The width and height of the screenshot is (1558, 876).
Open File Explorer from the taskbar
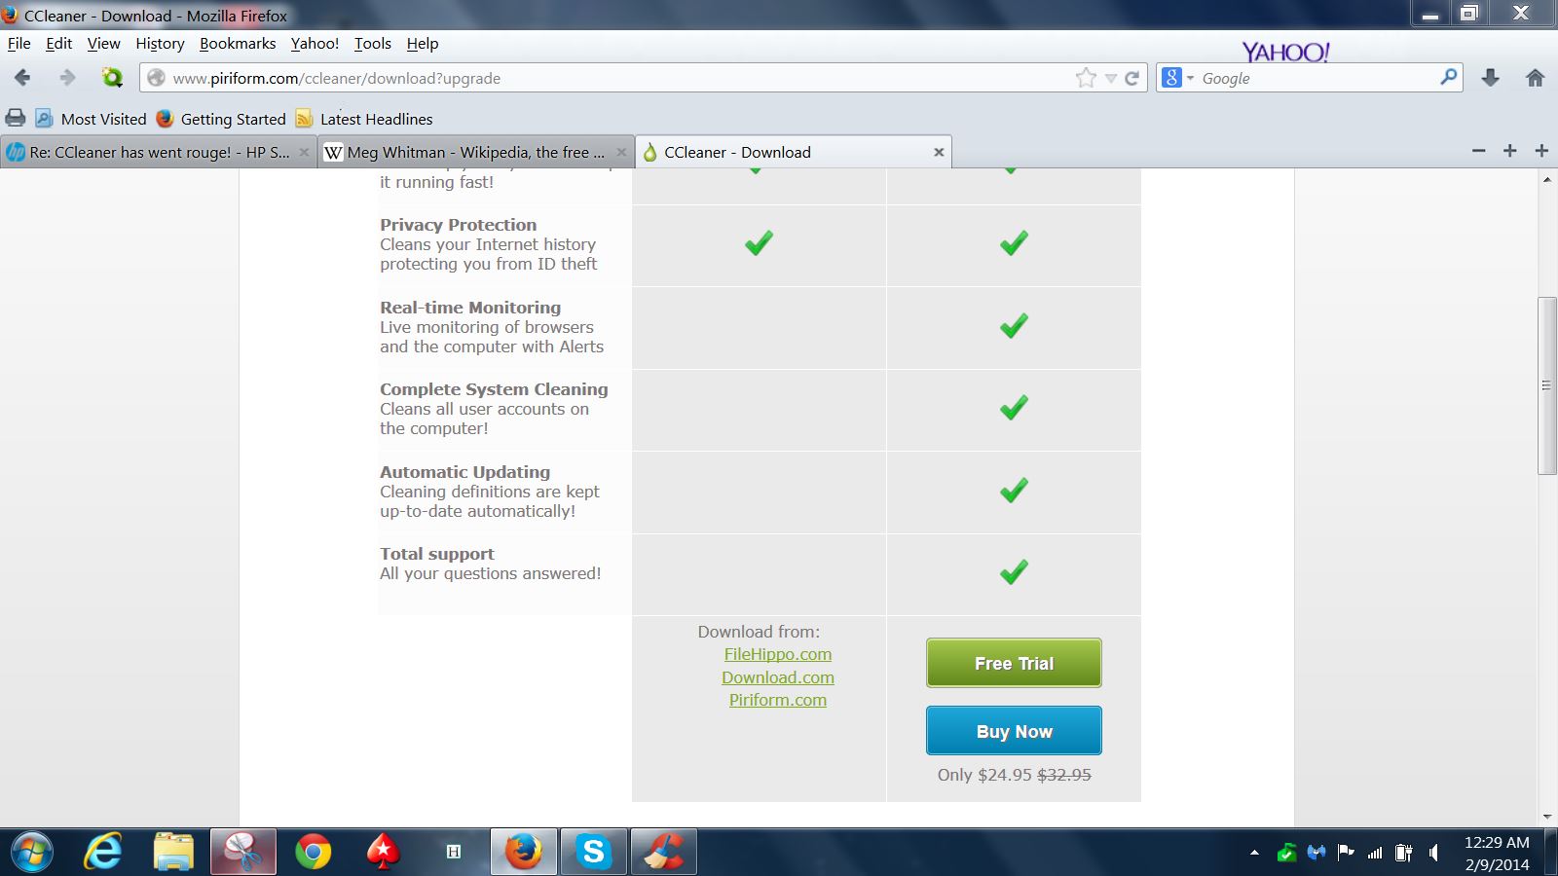pyautogui.click(x=173, y=853)
